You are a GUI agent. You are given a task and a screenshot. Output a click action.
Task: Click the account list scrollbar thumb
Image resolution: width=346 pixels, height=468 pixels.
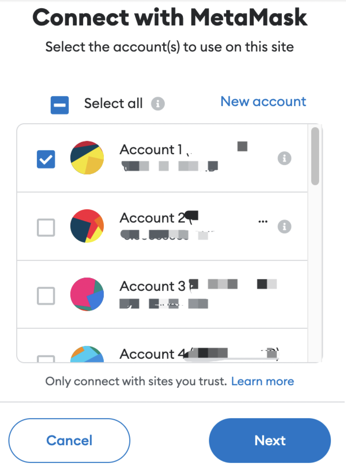[x=315, y=156]
